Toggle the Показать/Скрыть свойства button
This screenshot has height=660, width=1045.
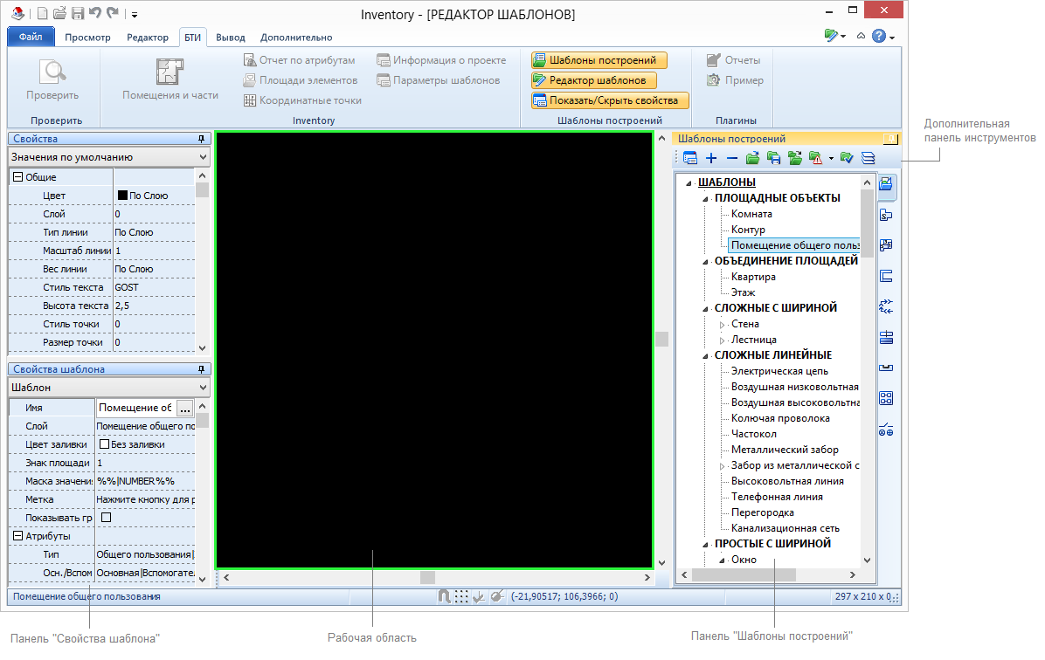pos(610,100)
